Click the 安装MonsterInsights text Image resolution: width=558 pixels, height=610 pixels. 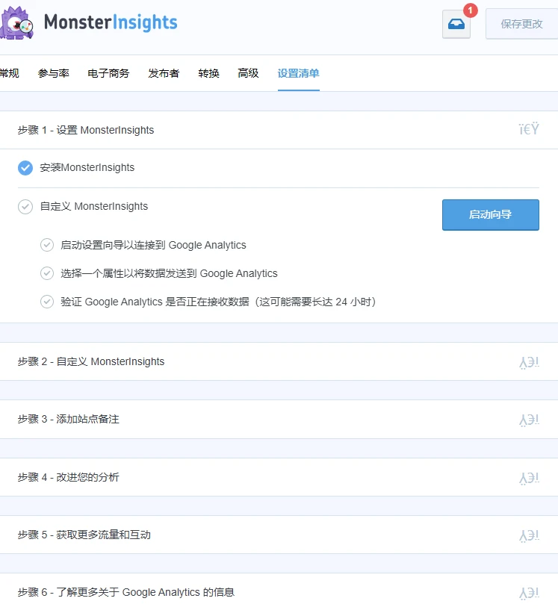tap(87, 167)
